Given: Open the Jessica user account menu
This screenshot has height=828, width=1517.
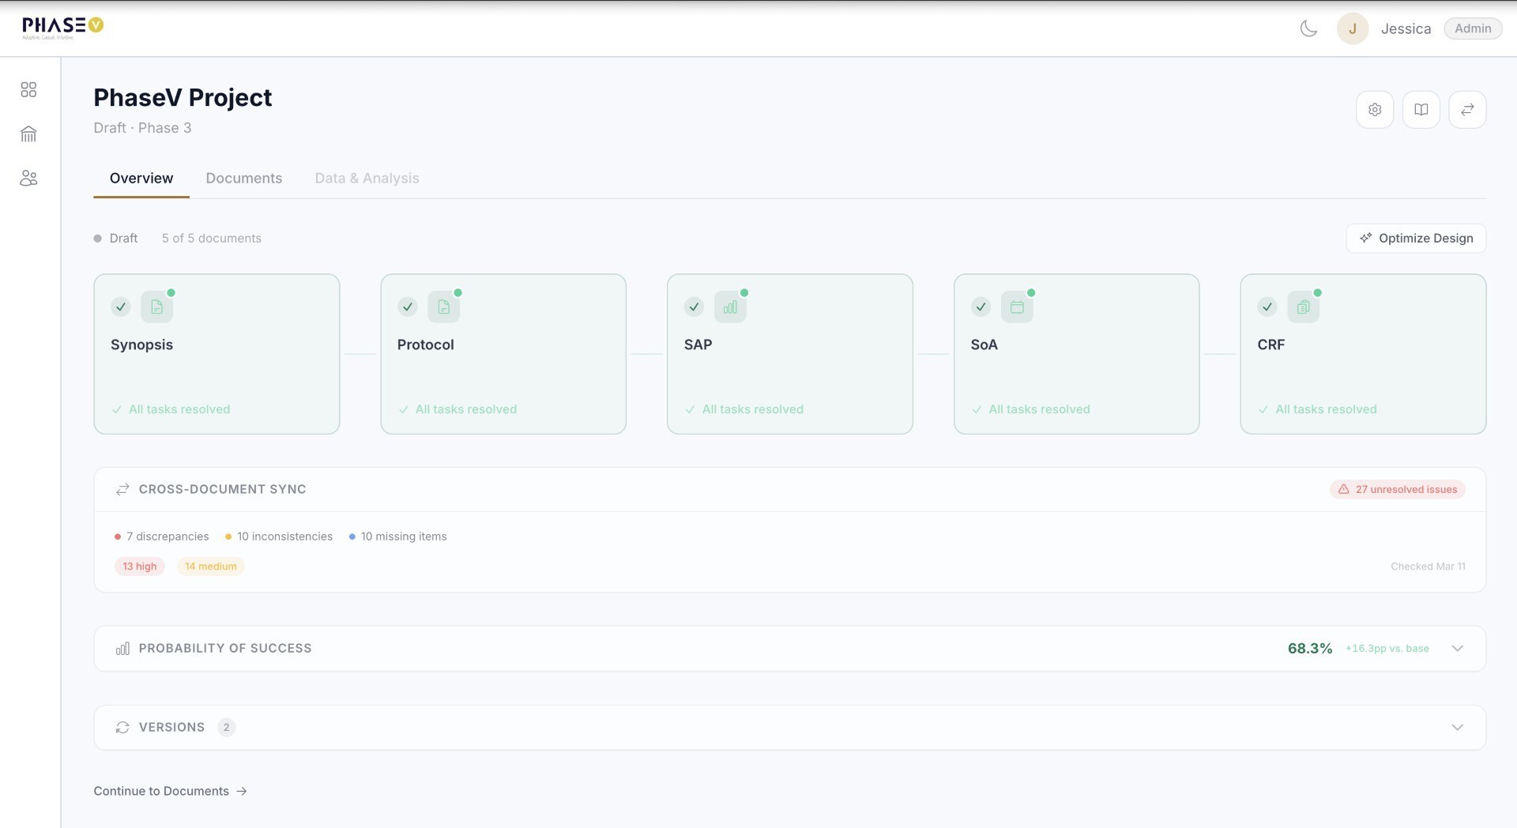Looking at the screenshot, I should (1405, 29).
